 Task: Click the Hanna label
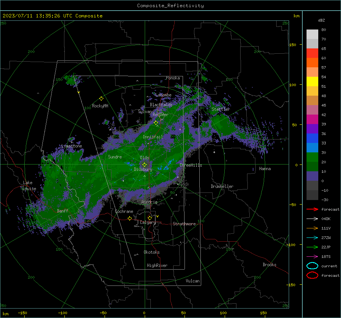pos(265,169)
